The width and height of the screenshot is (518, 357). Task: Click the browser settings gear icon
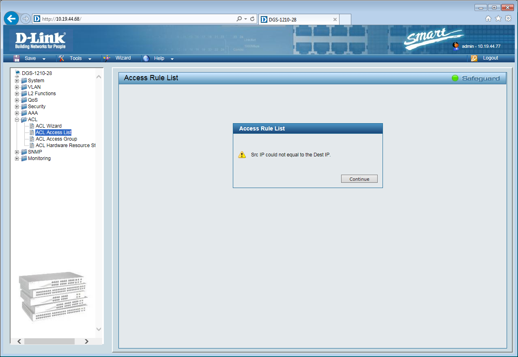(x=508, y=18)
